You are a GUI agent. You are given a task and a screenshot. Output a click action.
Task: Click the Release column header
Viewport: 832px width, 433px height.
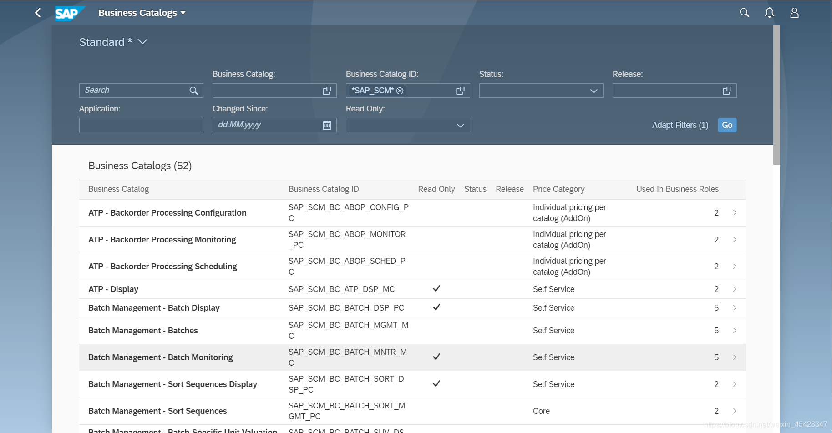pos(510,189)
